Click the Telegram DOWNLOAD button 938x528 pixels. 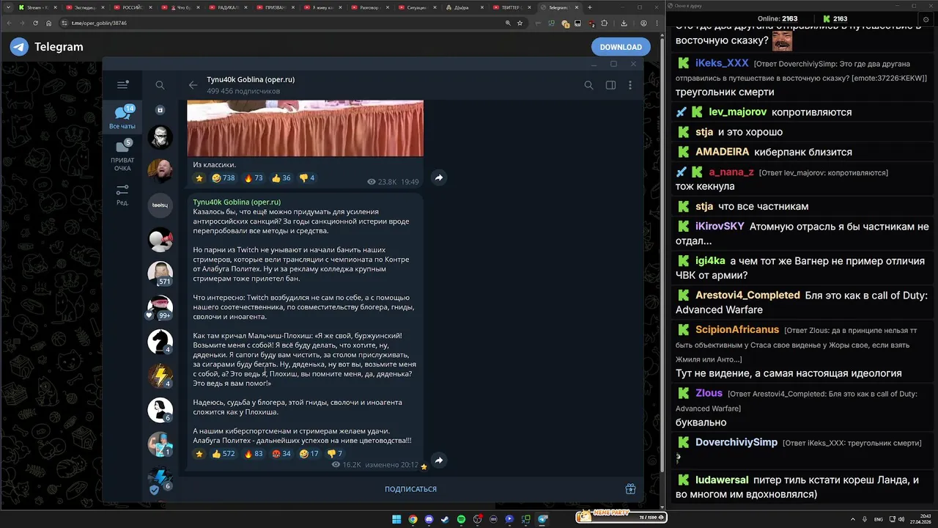[x=621, y=47]
